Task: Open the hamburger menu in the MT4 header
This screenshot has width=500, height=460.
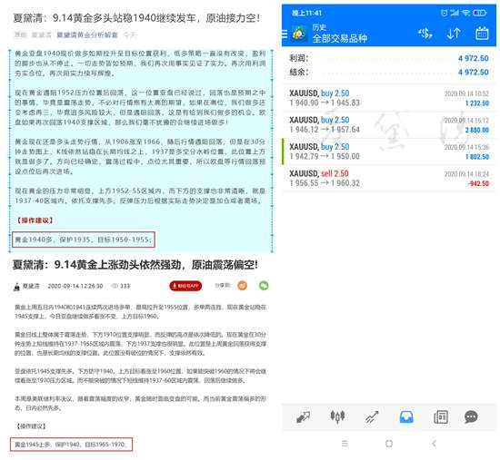Action: 285,34
